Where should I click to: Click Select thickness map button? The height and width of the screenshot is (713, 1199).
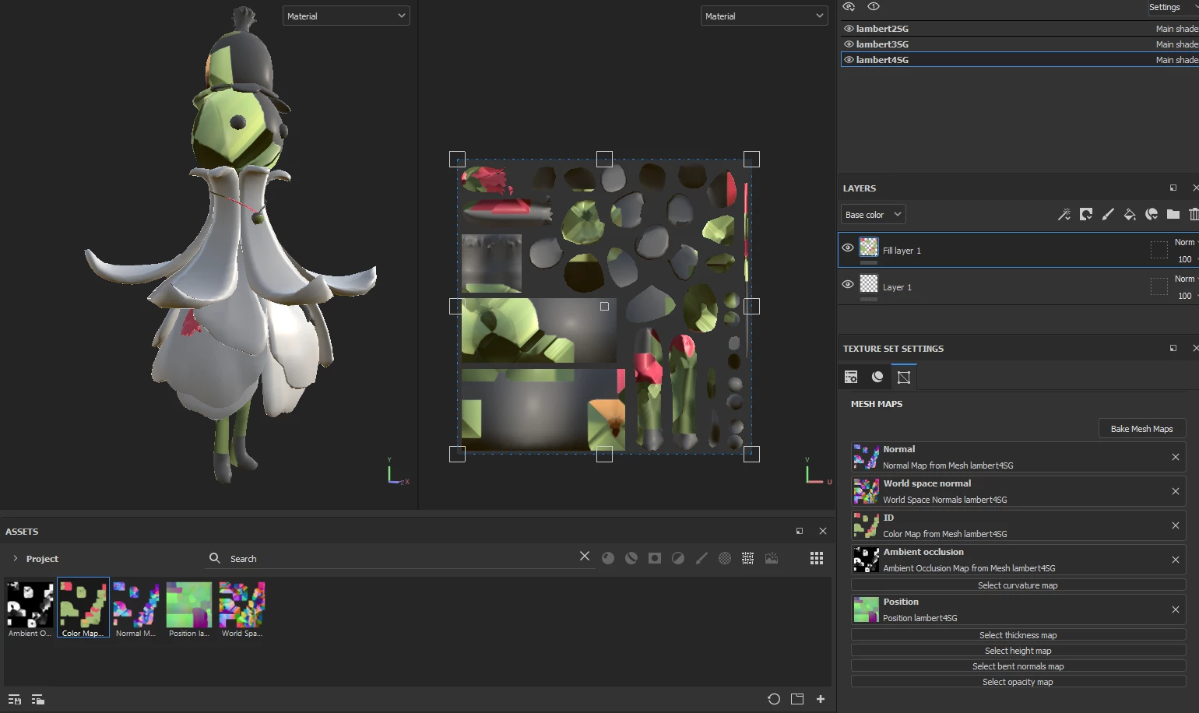1018,635
